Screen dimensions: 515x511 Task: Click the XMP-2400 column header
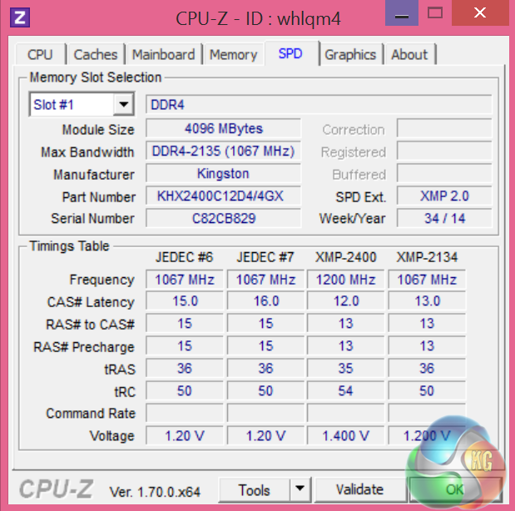346,257
